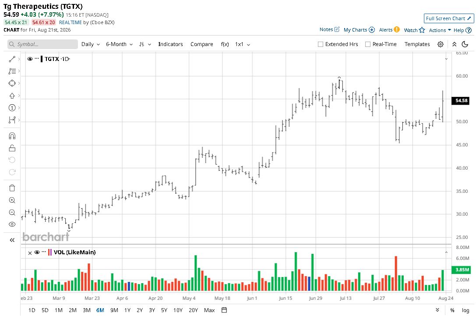Toggle log scale button

coord(465,310)
